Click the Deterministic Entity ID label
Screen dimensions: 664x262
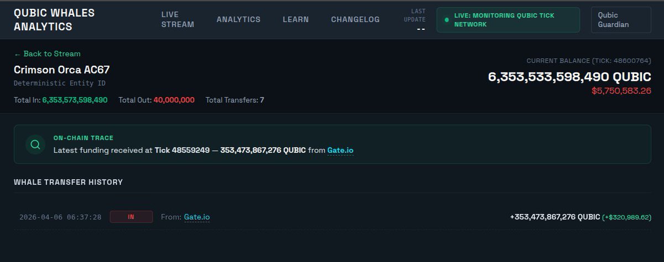(60, 83)
